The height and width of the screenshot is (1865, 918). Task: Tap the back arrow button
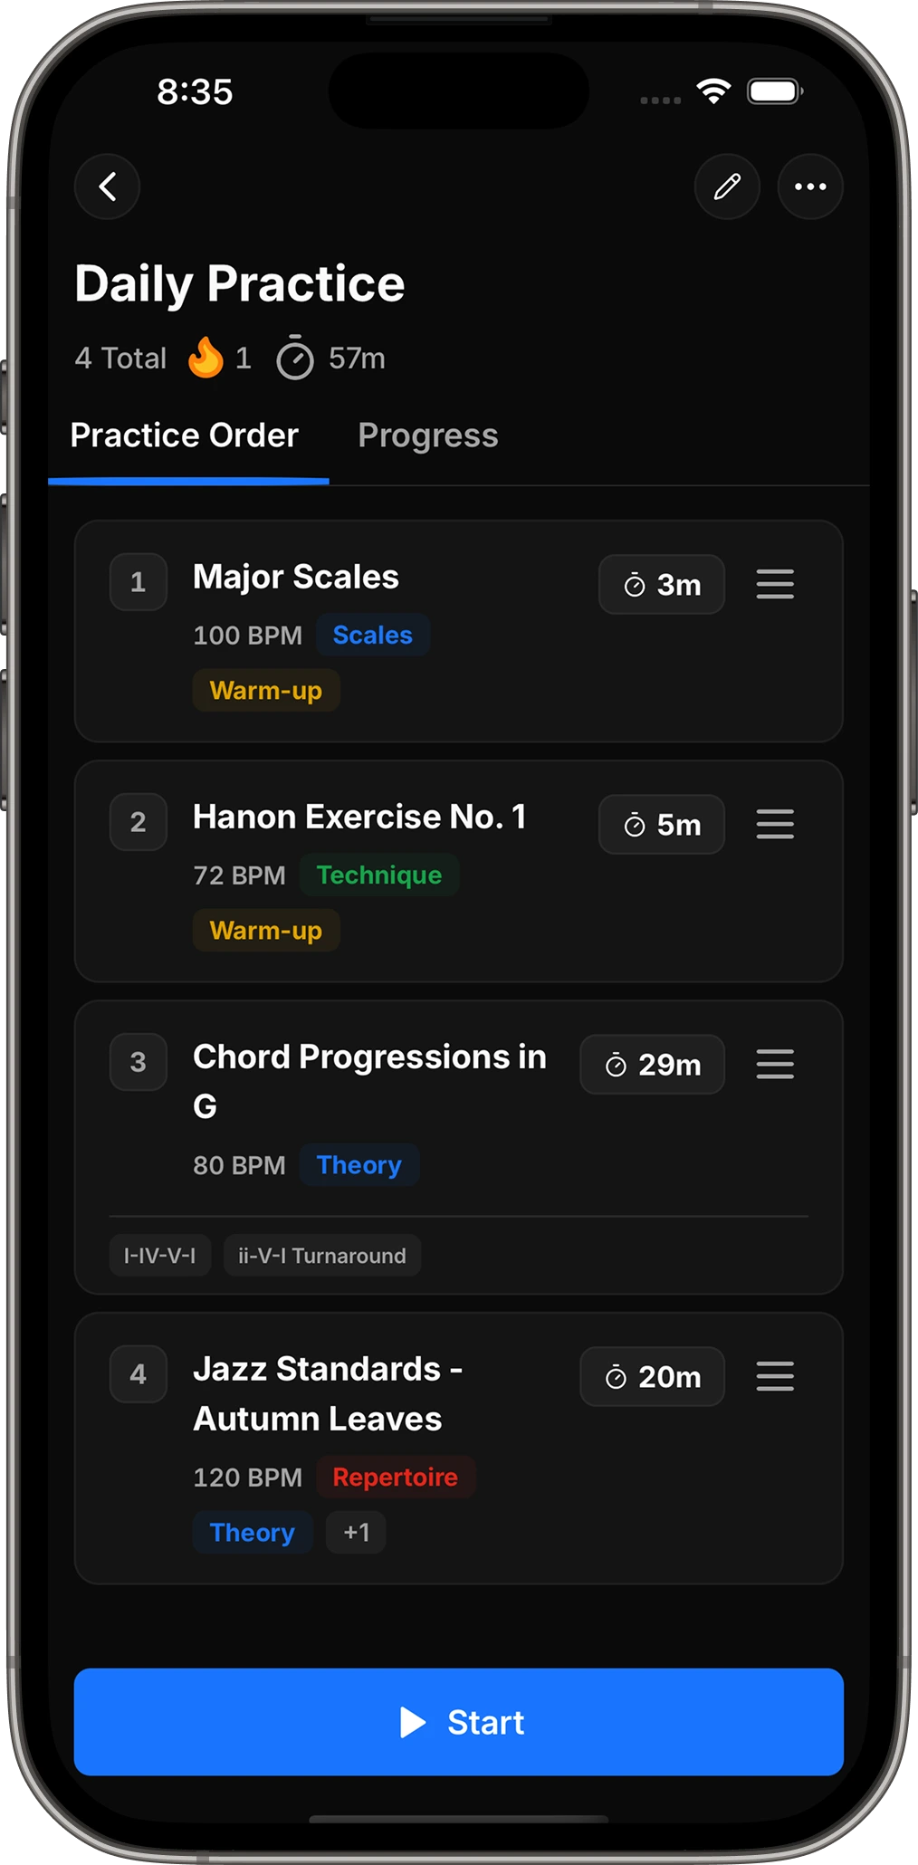(107, 186)
